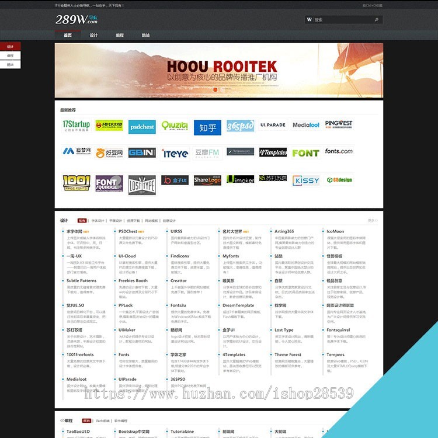Filter 设计 section by 网站模板
The image size is (438, 438).
pyautogui.click(x=151, y=221)
